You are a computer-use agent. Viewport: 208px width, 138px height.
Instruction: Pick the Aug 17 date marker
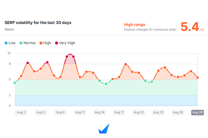click(x=119, y=112)
